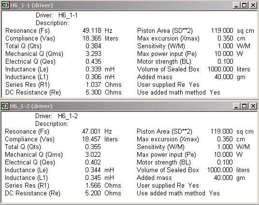Click the H6_1-1 driver window icon
The image size is (259, 205).
(x=5, y=5)
